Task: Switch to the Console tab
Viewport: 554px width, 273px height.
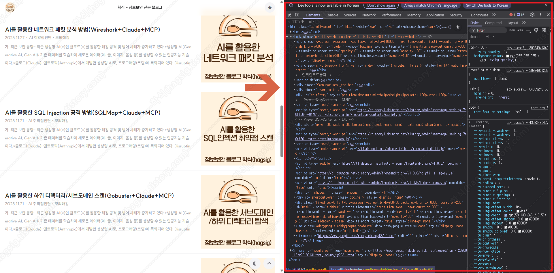Action: (332, 15)
